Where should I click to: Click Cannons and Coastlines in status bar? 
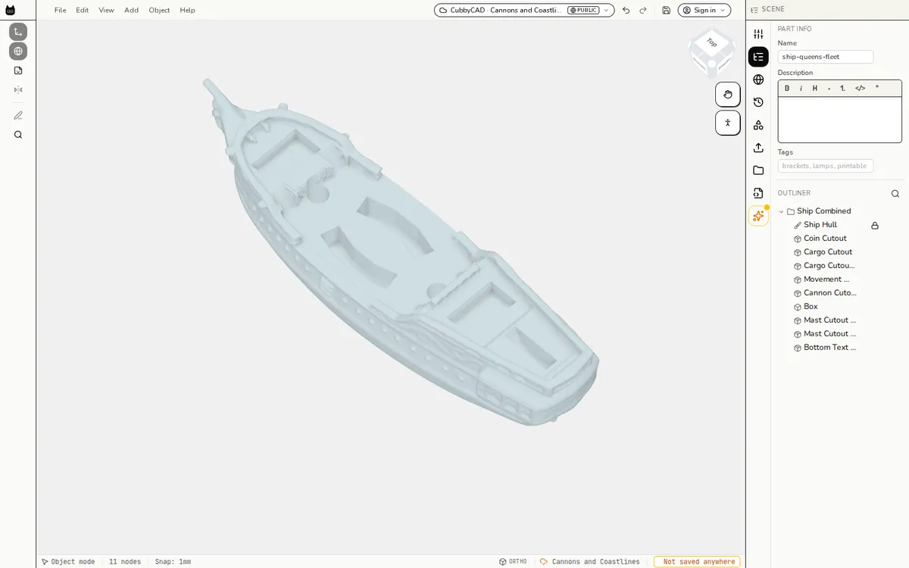click(x=589, y=562)
